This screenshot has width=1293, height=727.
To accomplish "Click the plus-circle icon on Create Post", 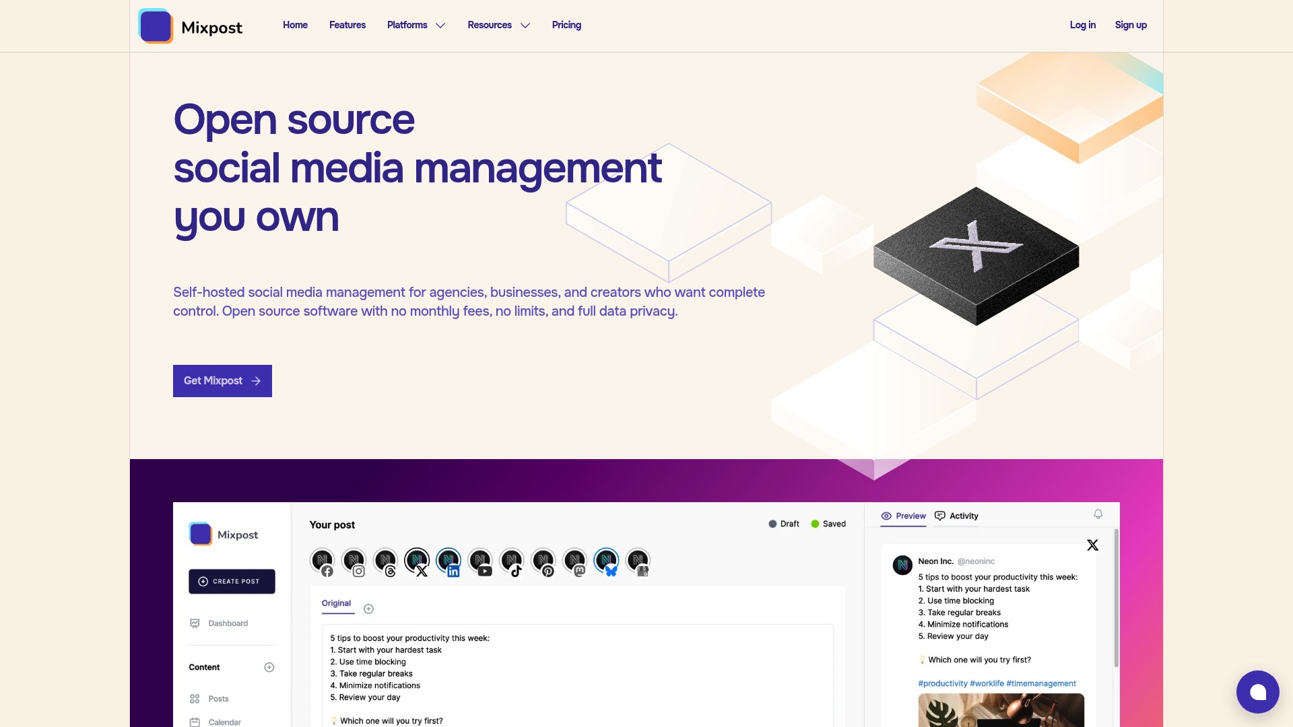I will tap(203, 582).
